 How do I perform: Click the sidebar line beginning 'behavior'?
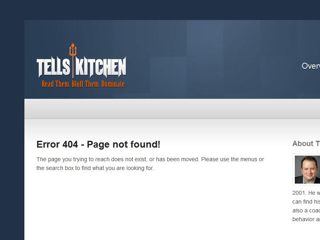pyautogui.click(x=306, y=219)
